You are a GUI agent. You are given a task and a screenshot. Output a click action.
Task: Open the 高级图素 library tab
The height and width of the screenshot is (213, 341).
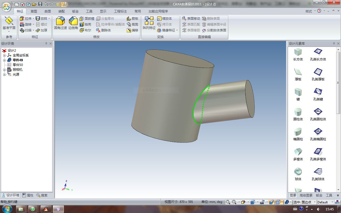[306, 195]
